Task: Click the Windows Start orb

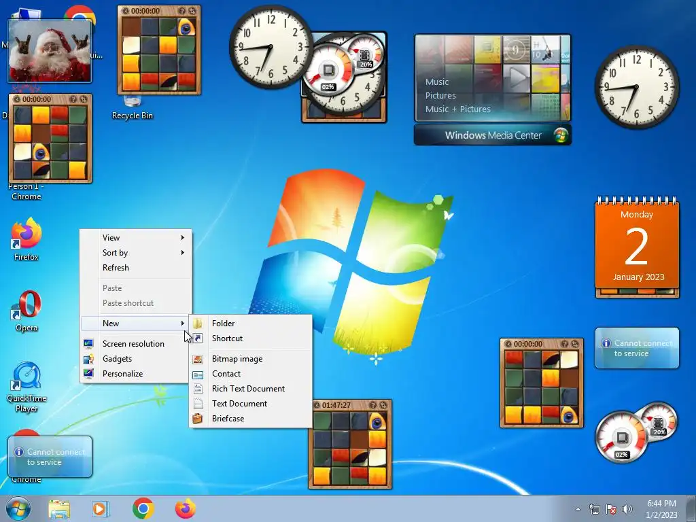Action: point(18,508)
